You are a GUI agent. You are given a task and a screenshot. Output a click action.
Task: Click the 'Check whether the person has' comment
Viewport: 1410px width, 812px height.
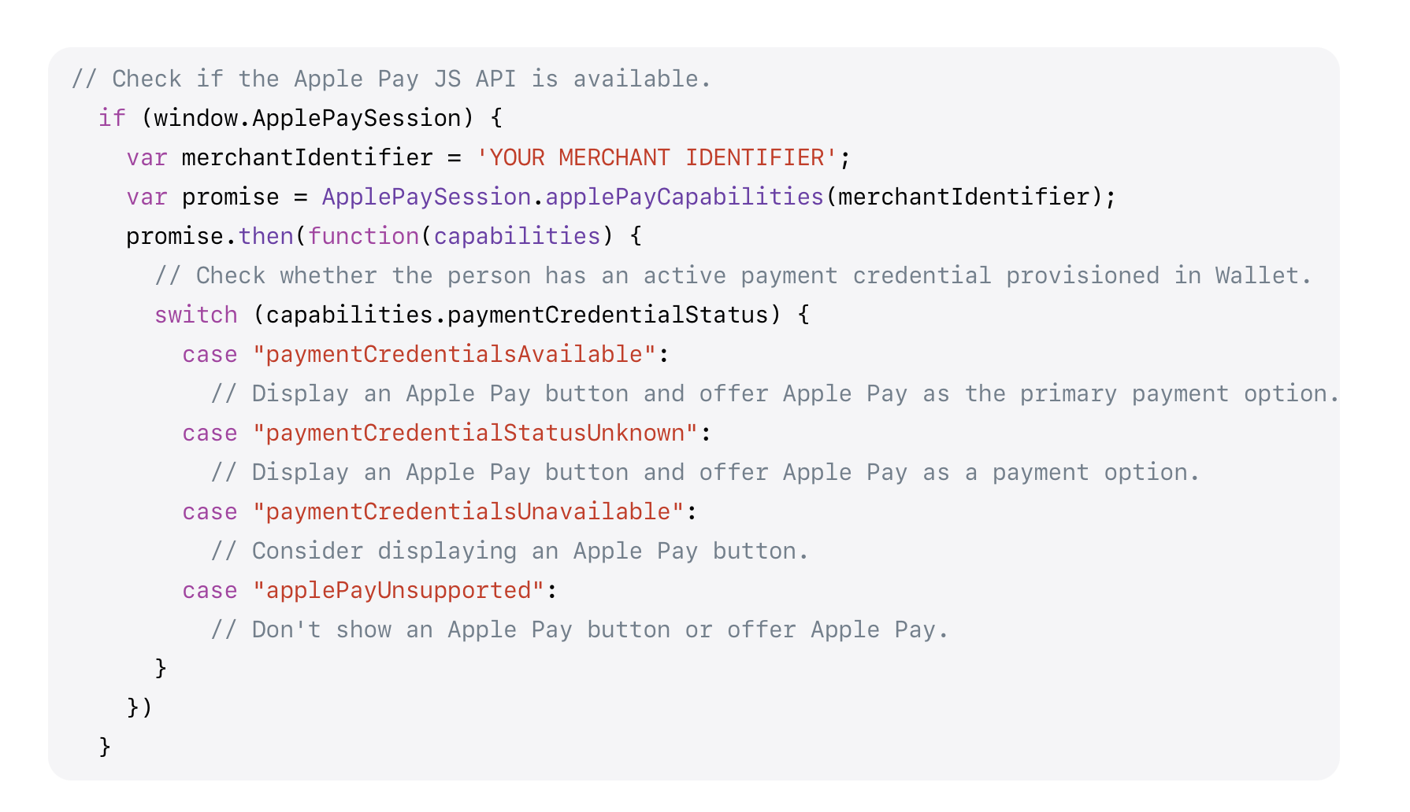(733, 275)
